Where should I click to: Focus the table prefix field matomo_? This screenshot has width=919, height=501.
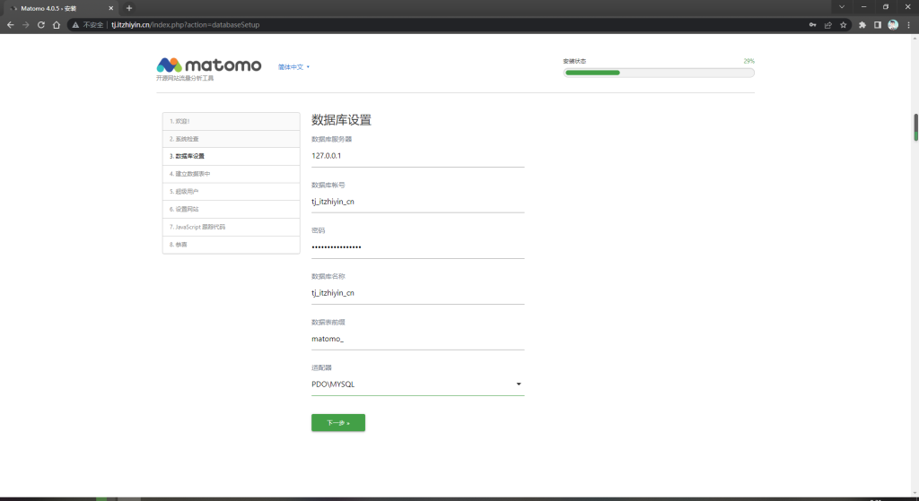[417, 339]
